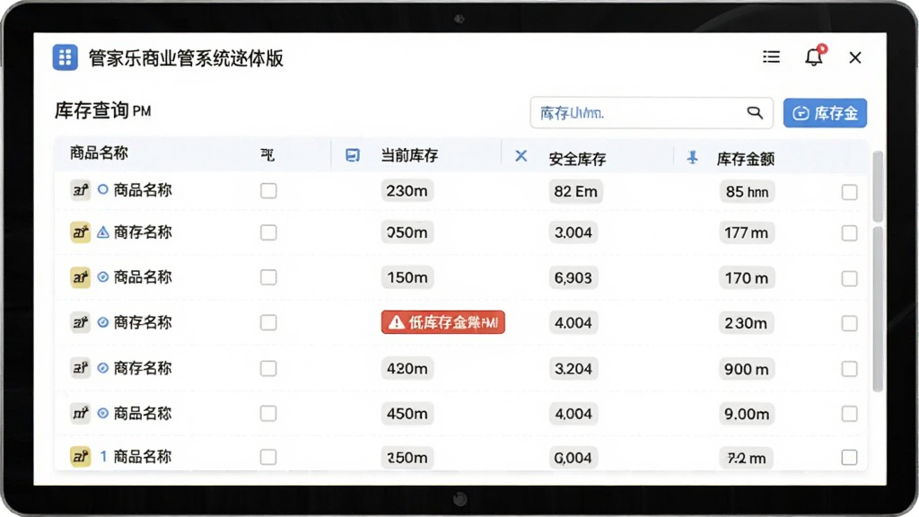
Task: Select the 177 m amount cell
Action: [x=746, y=232]
